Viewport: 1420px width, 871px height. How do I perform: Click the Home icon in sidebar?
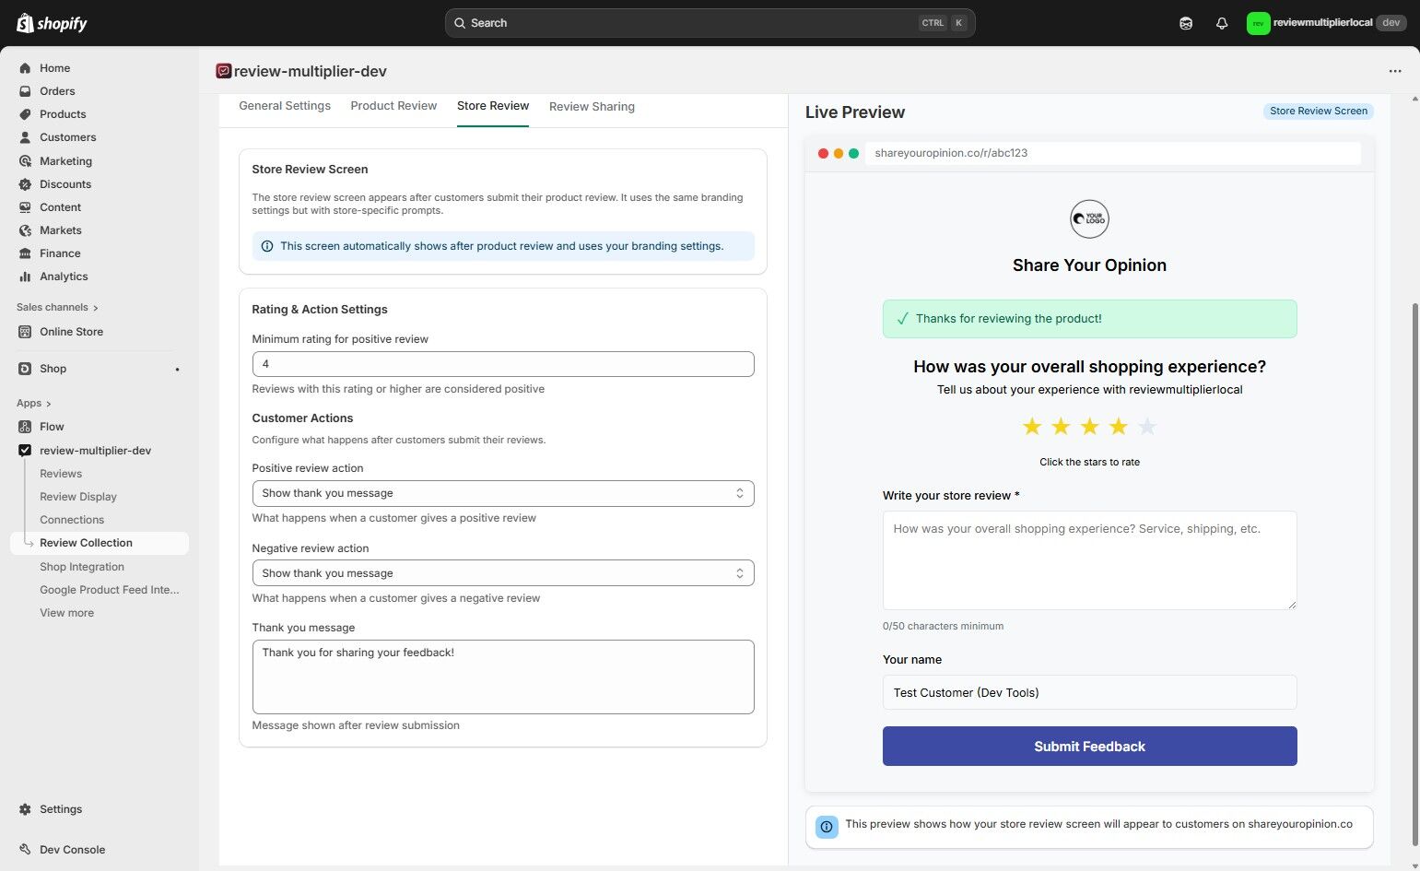pyautogui.click(x=25, y=68)
